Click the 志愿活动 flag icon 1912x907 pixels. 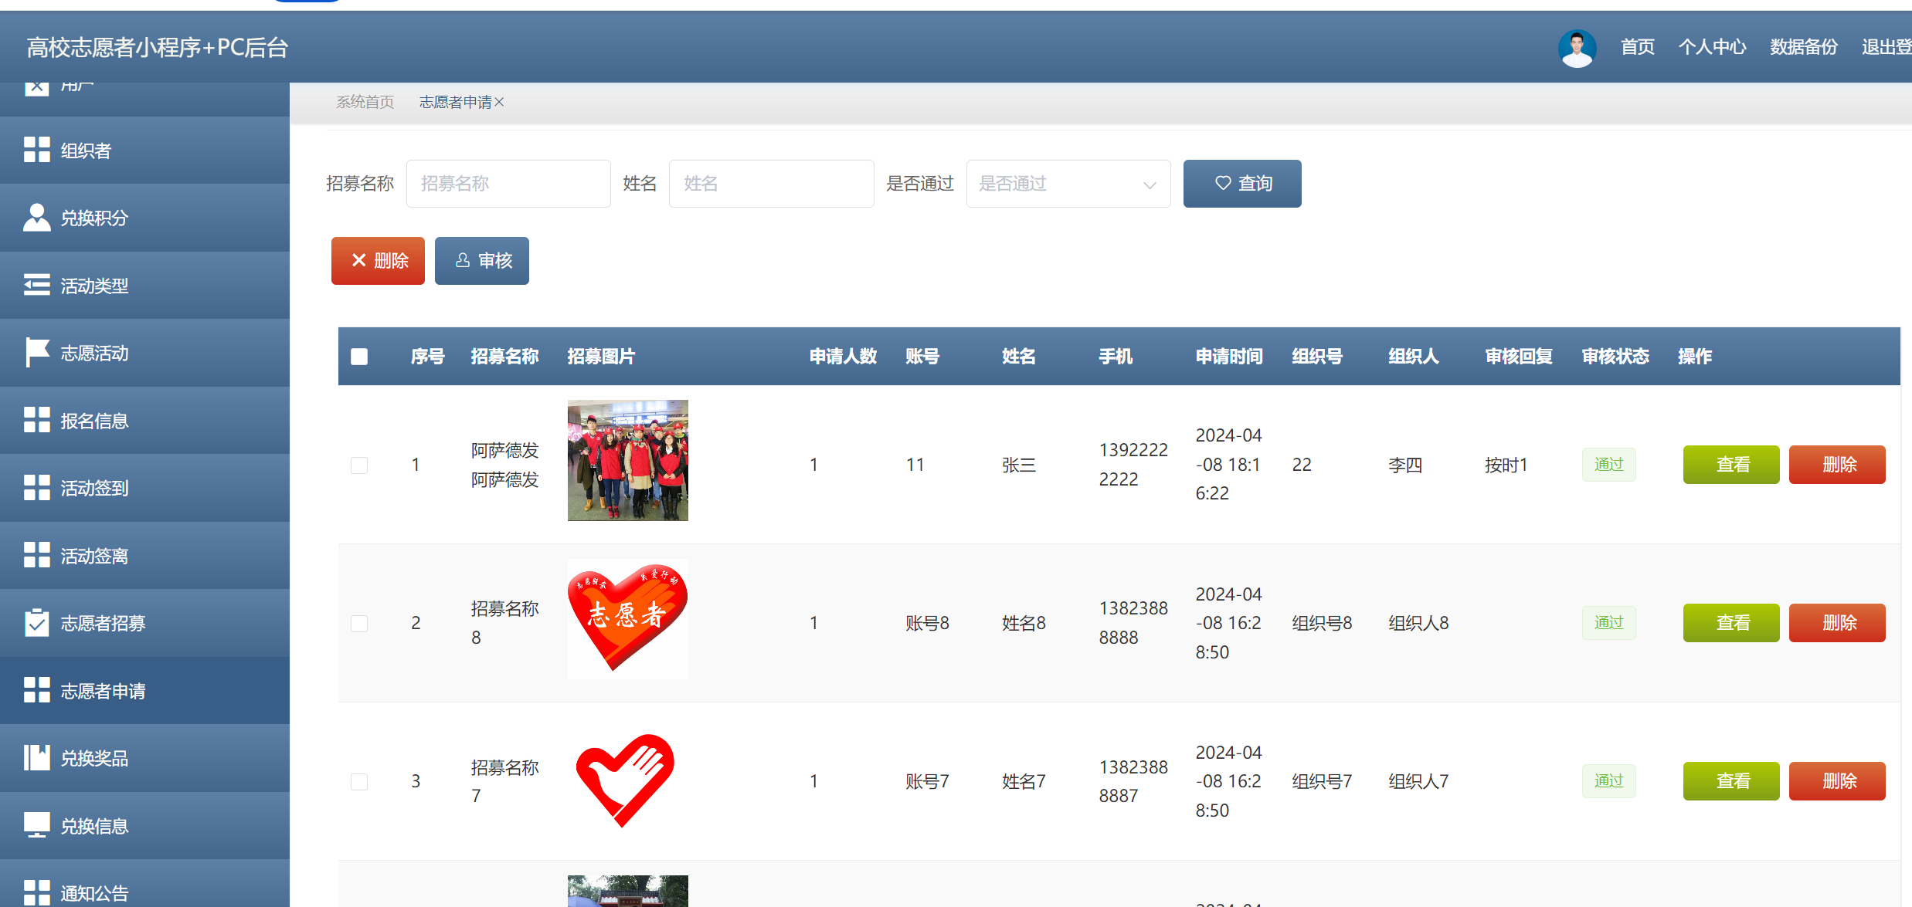click(36, 353)
